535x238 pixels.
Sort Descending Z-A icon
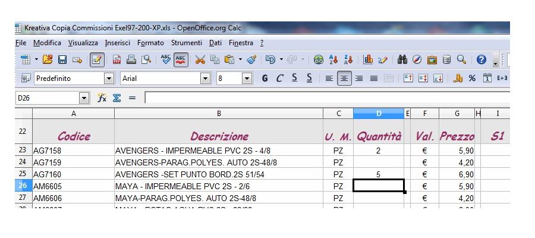coord(348,59)
